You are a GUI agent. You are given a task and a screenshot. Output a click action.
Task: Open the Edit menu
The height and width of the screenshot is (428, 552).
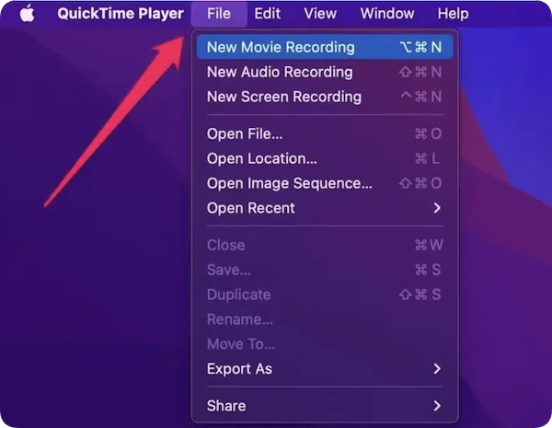coord(268,14)
